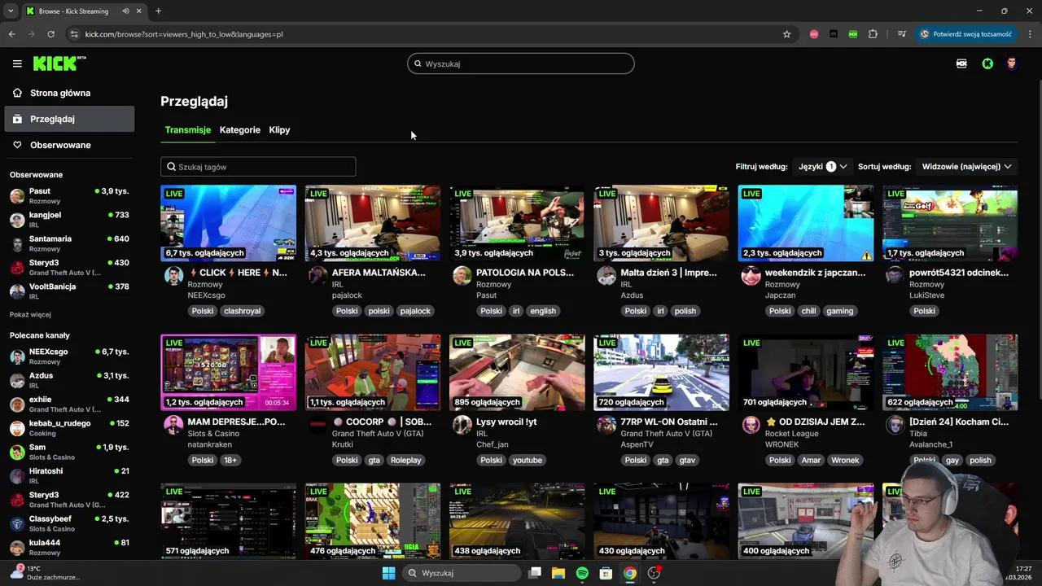This screenshot has width=1042, height=586.
Task: Open kangjoel channel in followed list
Action: (69, 220)
